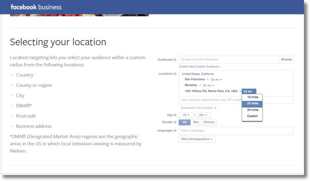Click United States, California location header
Image resolution: width=310 pixels, height=181 pixels.
point(198,74)
